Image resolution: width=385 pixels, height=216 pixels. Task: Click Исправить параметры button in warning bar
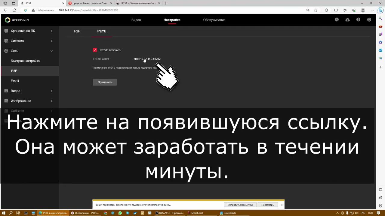[x=240, y=205]
